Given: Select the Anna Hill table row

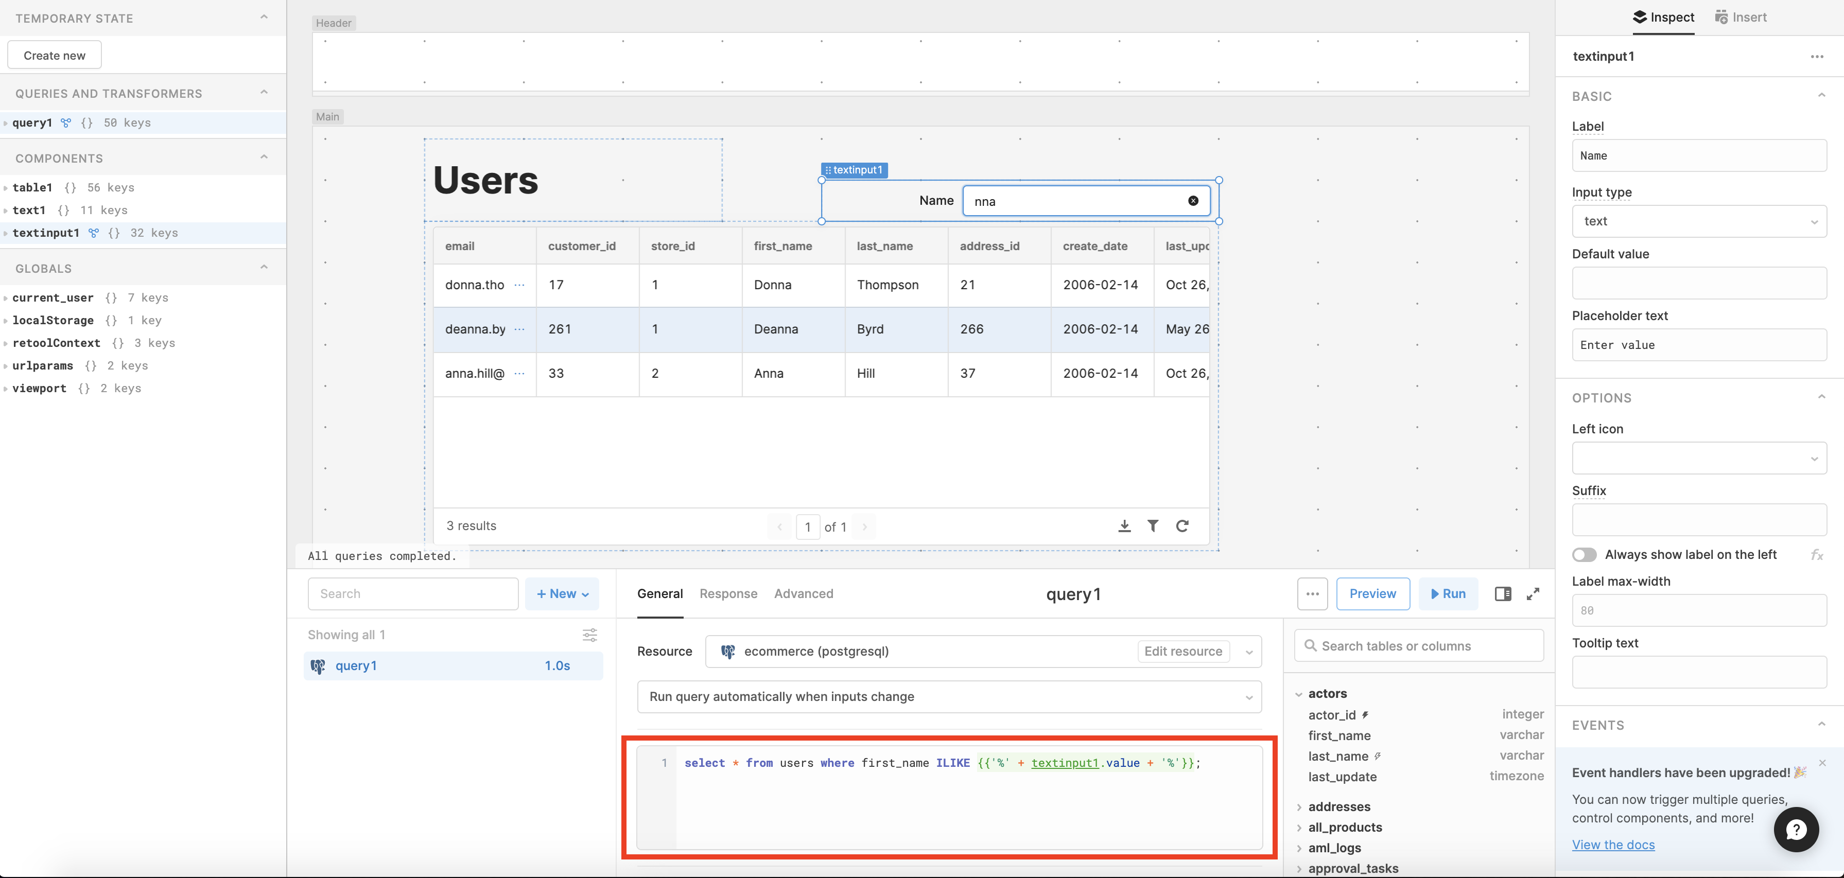Looking at the screenshot, I should (821, 374).
